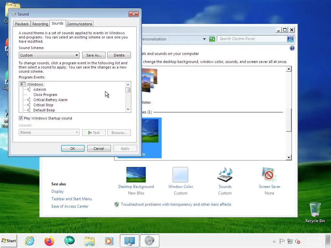Open the Display link under See also

58,191
